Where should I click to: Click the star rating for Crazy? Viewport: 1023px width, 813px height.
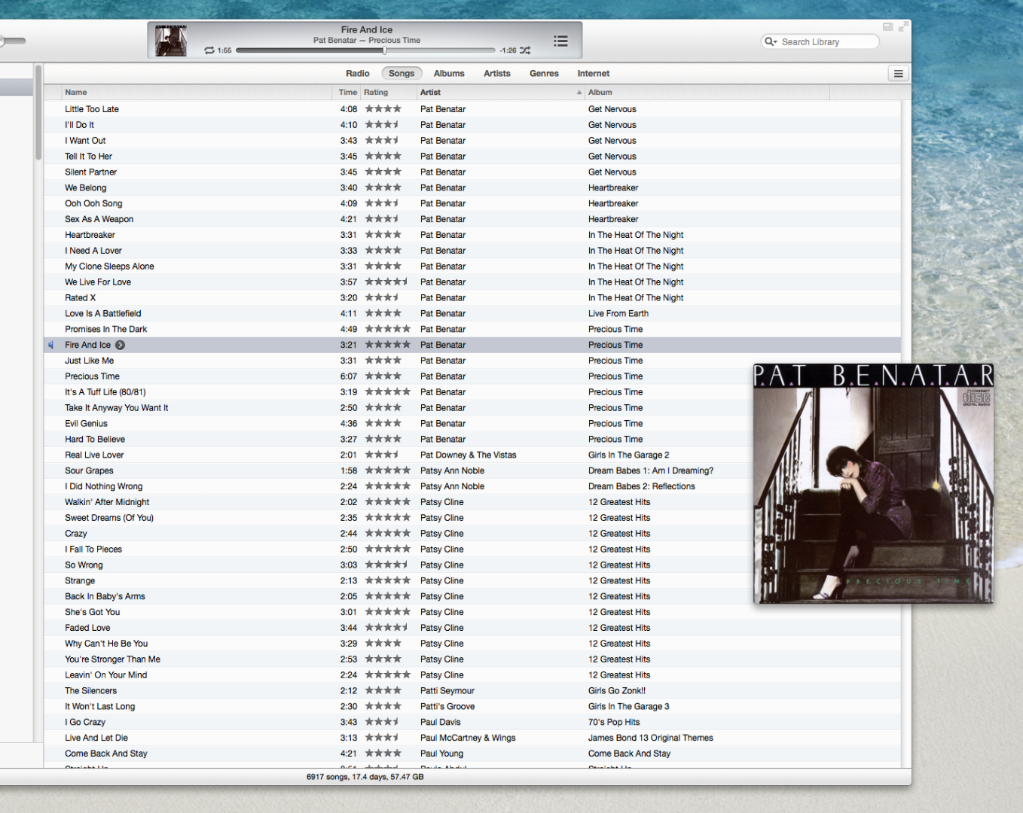click(x=388, y=533)
